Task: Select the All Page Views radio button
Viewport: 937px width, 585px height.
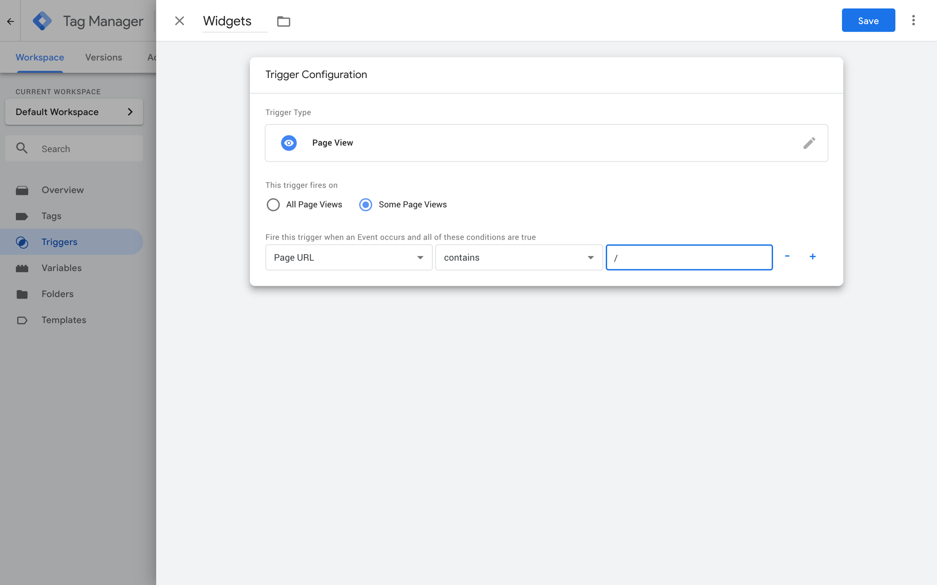Action: [273, 204]
